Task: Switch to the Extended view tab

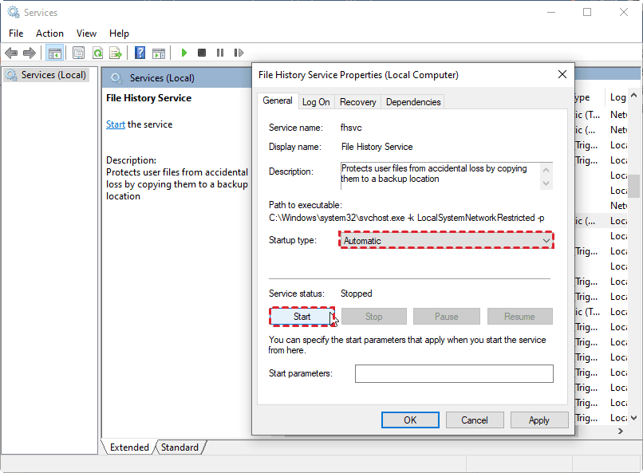Action: pyautogui.click(x=129, y=447)
